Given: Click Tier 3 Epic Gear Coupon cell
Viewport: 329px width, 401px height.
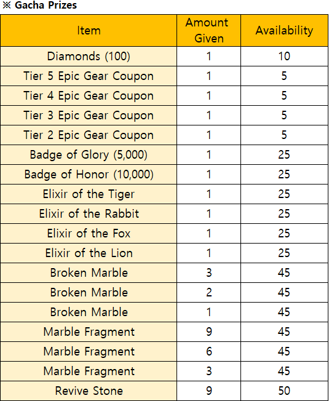Looking at the screenshot, I should point(89,116).
